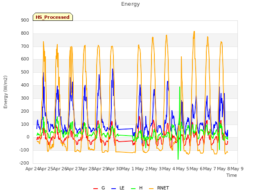The image size is (262, 196).
Task: Click the 900 y-axis tick label
Action: (25, 20)
